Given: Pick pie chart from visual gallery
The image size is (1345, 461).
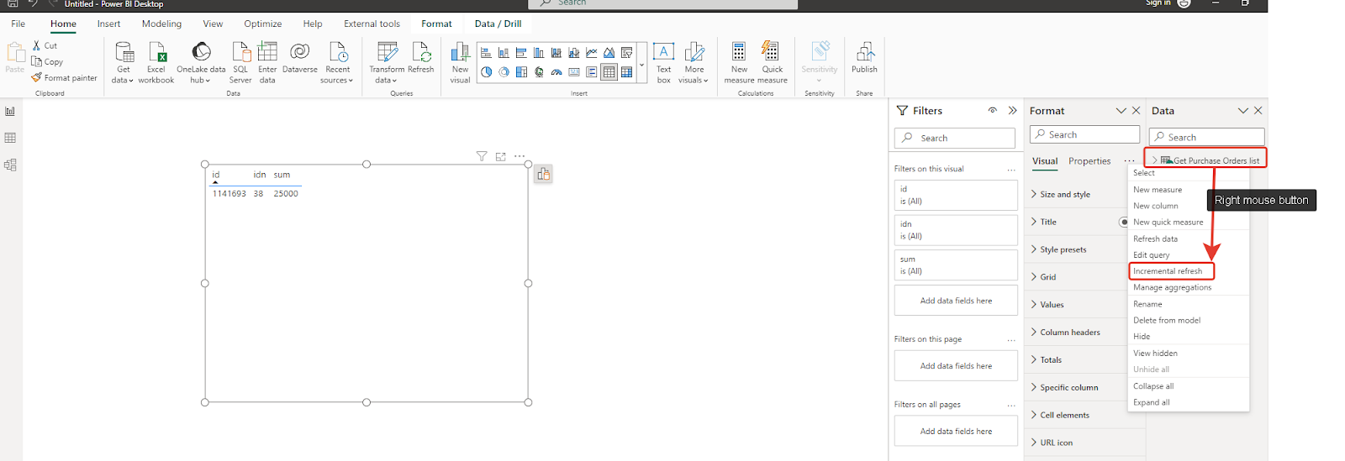Looking at the screenshot, I should (487, 72).
